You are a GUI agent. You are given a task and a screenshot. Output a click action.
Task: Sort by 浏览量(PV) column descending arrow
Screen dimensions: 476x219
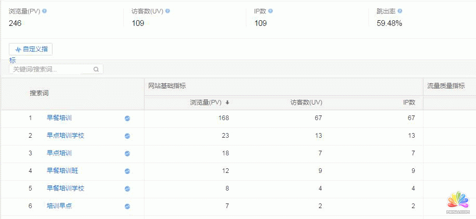pos(227,103)
